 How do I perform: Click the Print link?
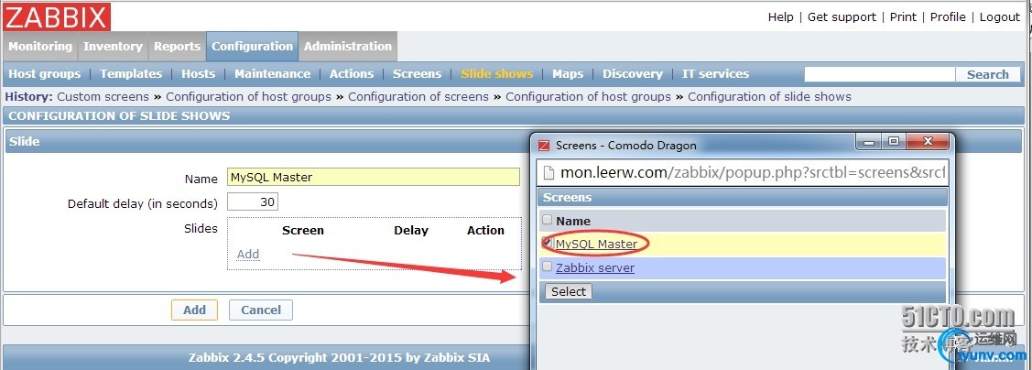click(x=903, y=17)
